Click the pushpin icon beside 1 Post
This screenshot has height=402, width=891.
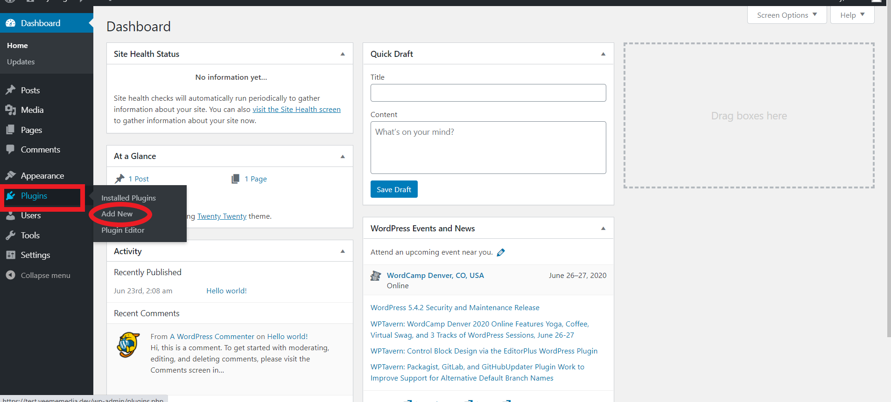(x=119, y=179)
